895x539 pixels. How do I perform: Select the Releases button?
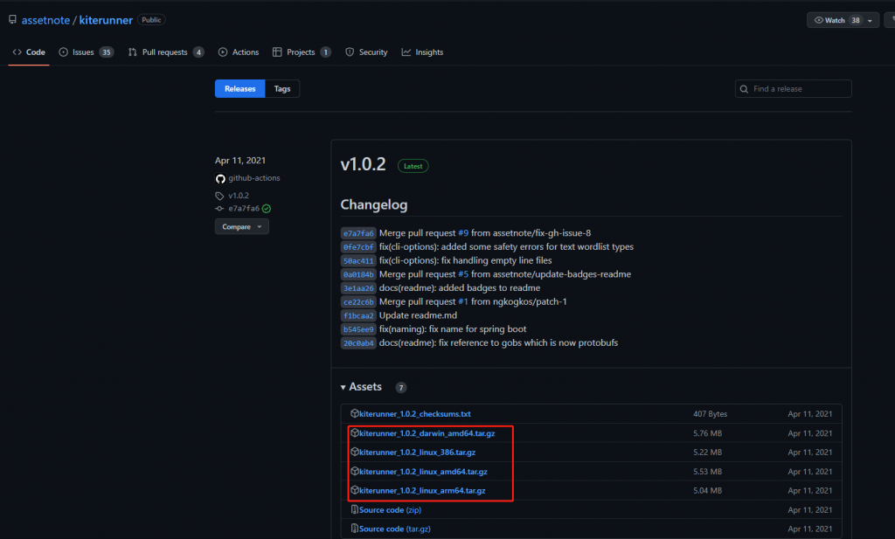(x=239, y=88)
